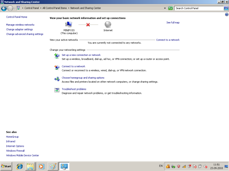Click the Show desktop button at the taskbar end
229x171 pixels.
click(x=226, y=166)
